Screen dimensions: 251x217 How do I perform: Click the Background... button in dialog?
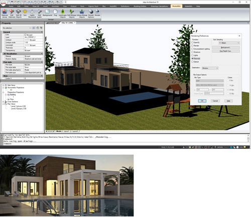[x=226, y=48]
